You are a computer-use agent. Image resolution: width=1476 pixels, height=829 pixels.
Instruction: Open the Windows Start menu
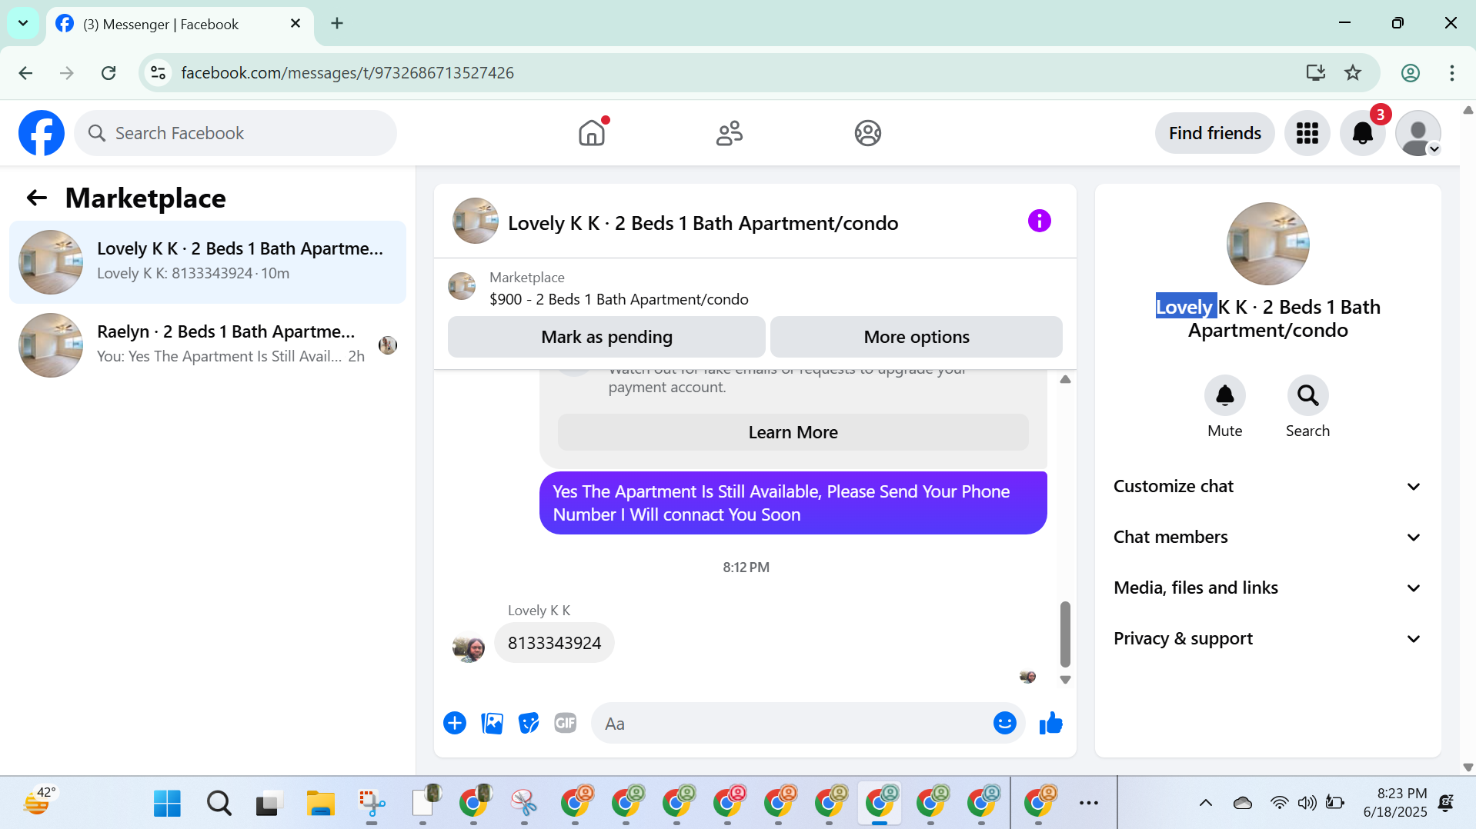167,804
